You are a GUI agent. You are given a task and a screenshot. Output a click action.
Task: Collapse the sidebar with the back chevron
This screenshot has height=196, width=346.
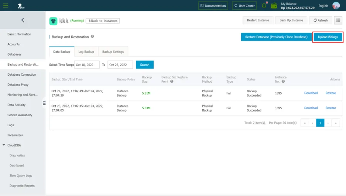pos(23,20)
